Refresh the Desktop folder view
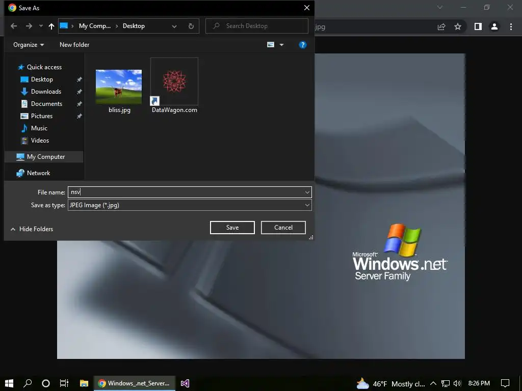522x391 pixels. [191, 26]
